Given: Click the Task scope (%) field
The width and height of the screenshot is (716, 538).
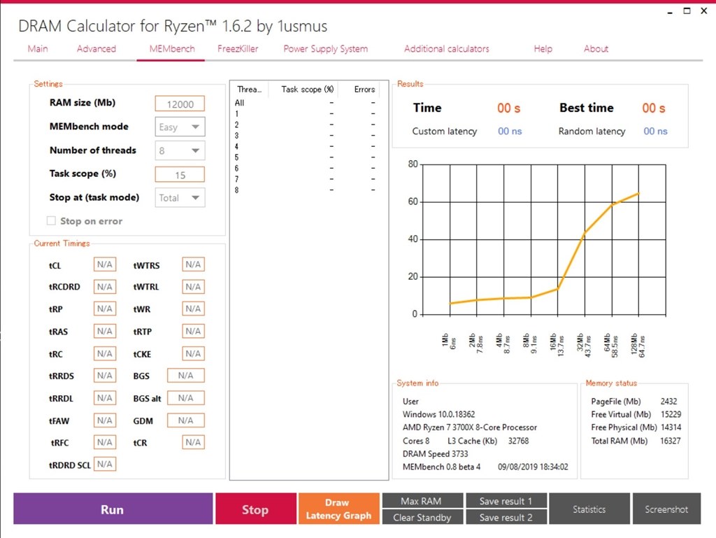Looking at the screenshot, I should (x=180, y=175).
